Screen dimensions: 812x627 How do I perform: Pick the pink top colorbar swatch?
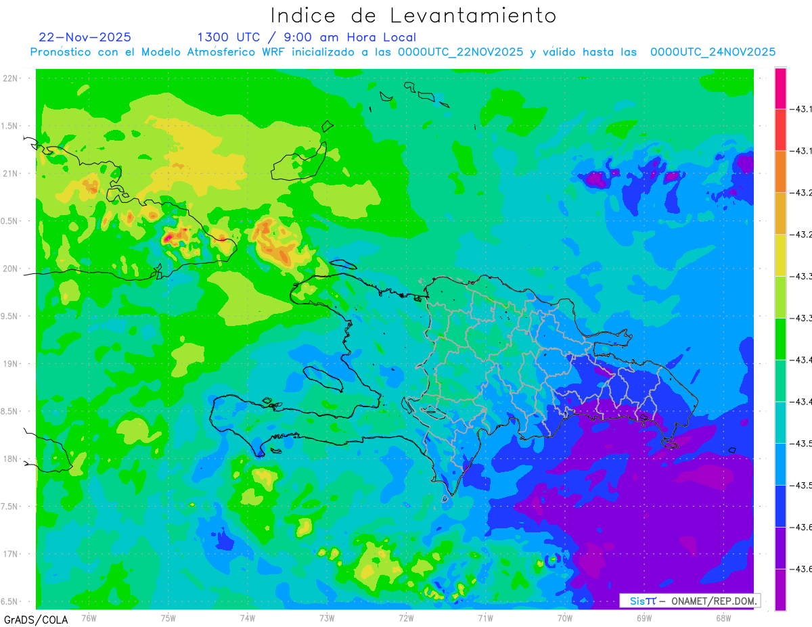click(780, 88)
